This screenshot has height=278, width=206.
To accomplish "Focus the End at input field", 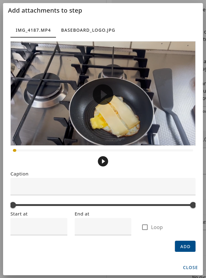I will (x=103, y=227).
